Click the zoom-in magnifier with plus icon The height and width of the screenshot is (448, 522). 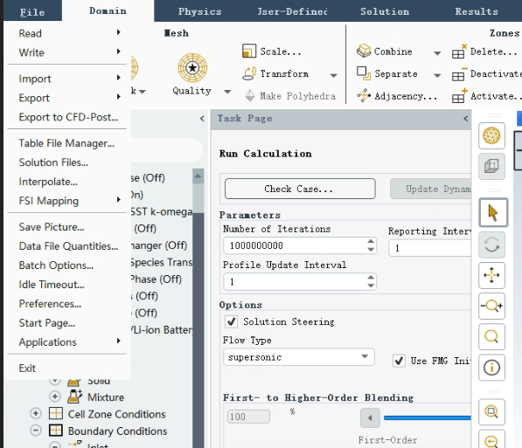click(x=491, y=306)
